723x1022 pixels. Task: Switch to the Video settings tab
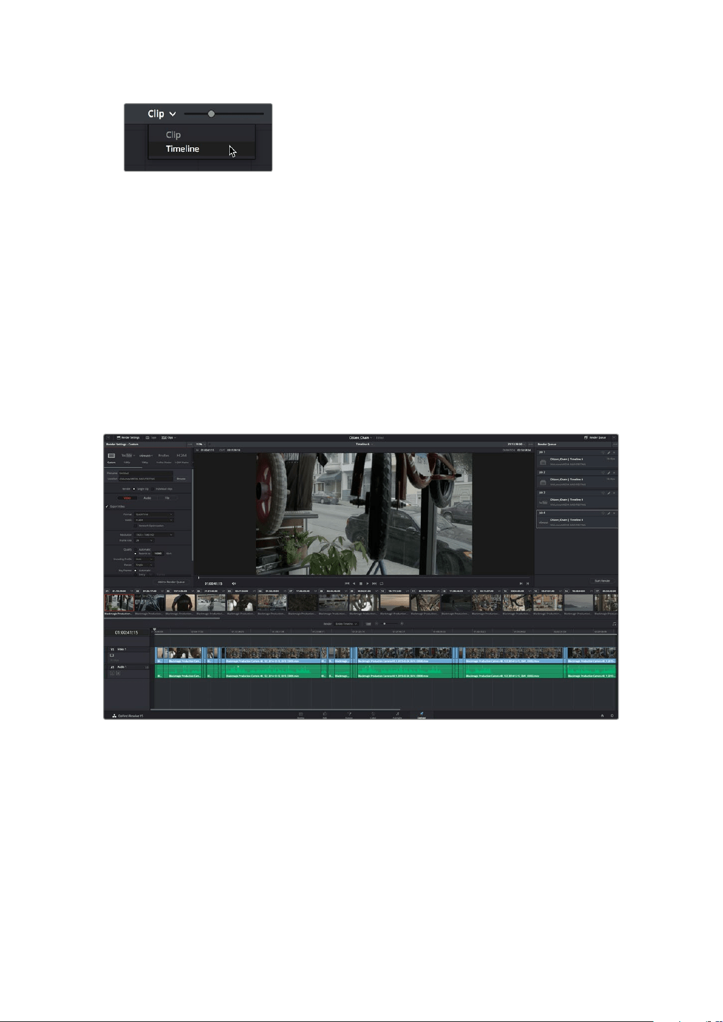[127, 498]
